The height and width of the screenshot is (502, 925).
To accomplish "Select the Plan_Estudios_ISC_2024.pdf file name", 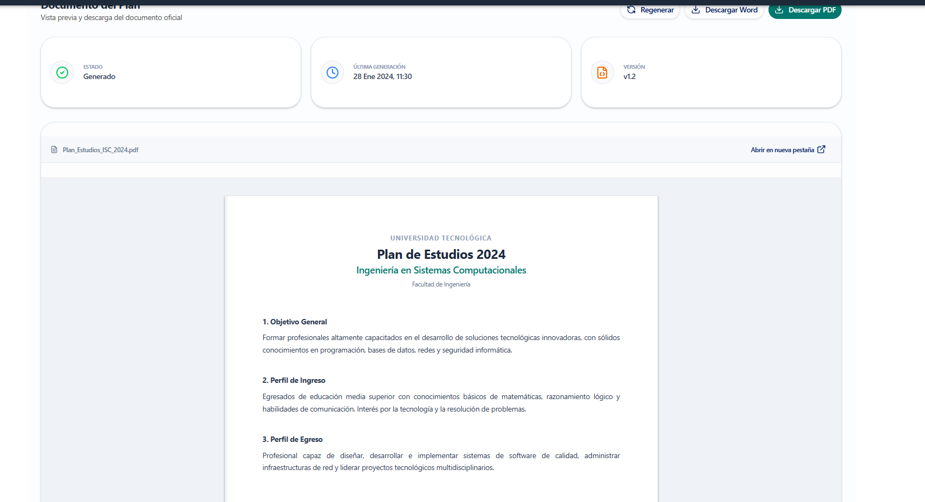I will tap(101, 150).
